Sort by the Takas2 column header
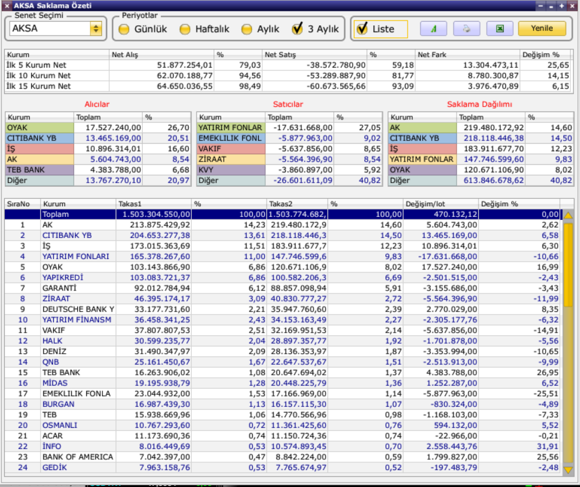 (297, 204)
